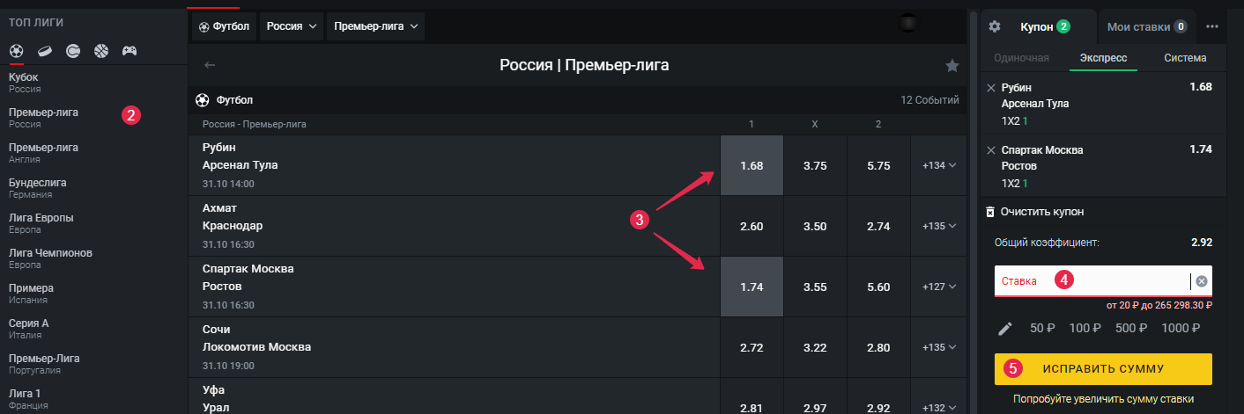Click the trash icon to clear coupon
The width and height of the screenshot is (1244, 414).
tap(990, 212)
